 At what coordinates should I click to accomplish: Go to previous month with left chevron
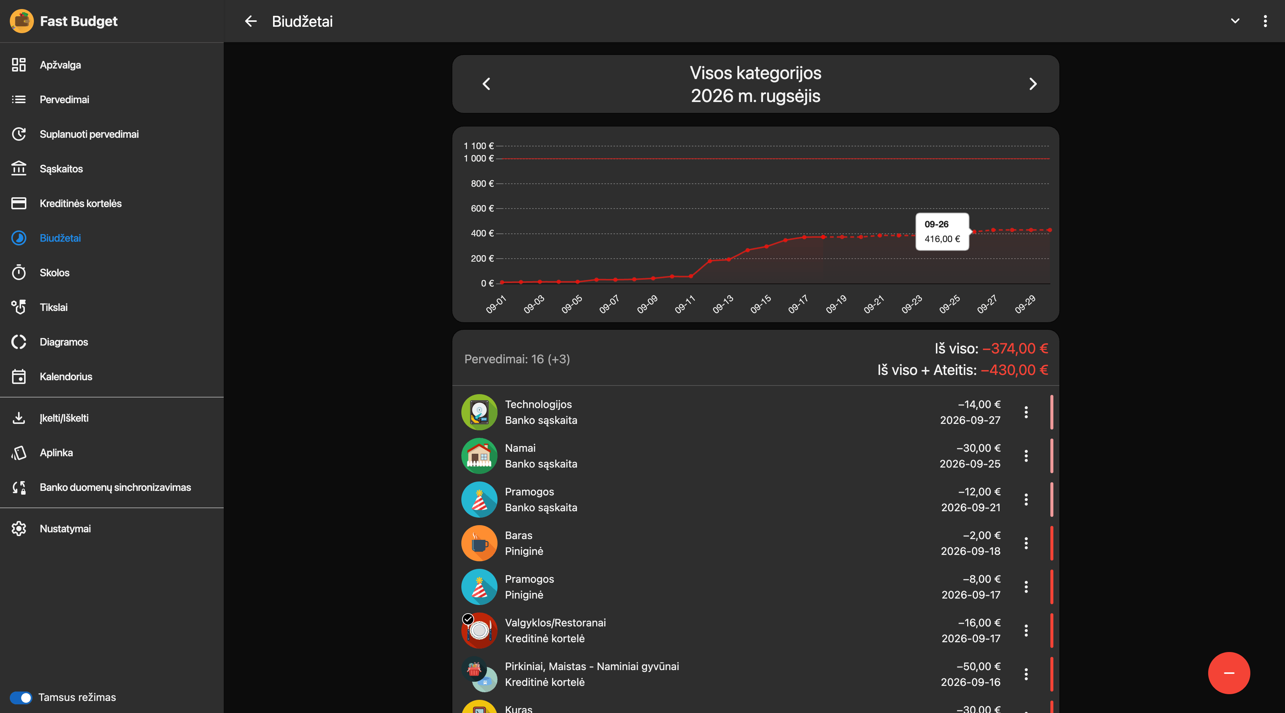click(486, 84)
